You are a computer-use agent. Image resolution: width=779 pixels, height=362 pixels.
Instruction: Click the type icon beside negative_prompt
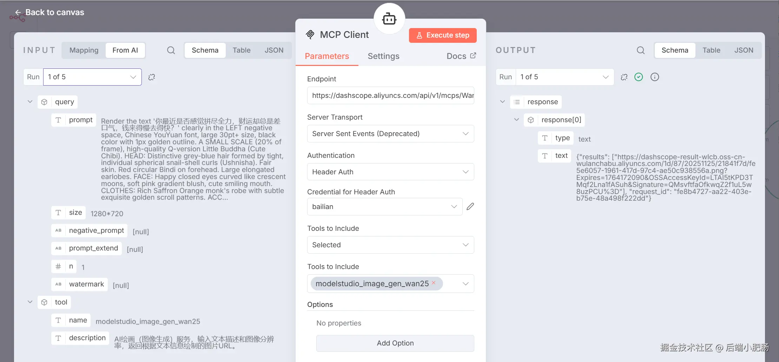coord(58,230)
